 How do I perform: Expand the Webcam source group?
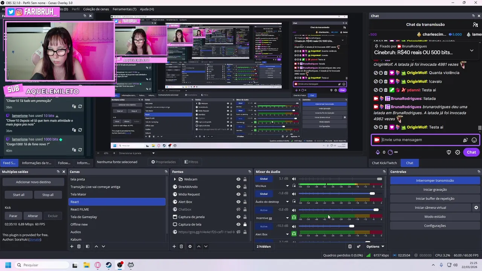(x=175, y=179)
